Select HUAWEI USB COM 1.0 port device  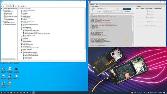click(32, 32)
